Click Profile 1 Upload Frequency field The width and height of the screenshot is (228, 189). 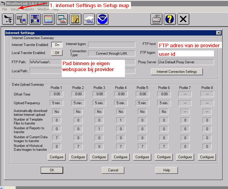[x=57, y=103]
